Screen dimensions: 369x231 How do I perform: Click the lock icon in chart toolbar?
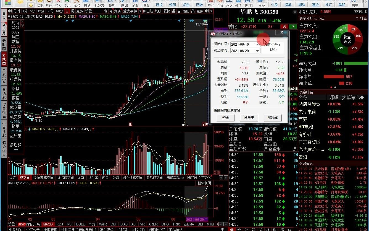(x=193, y=11)
